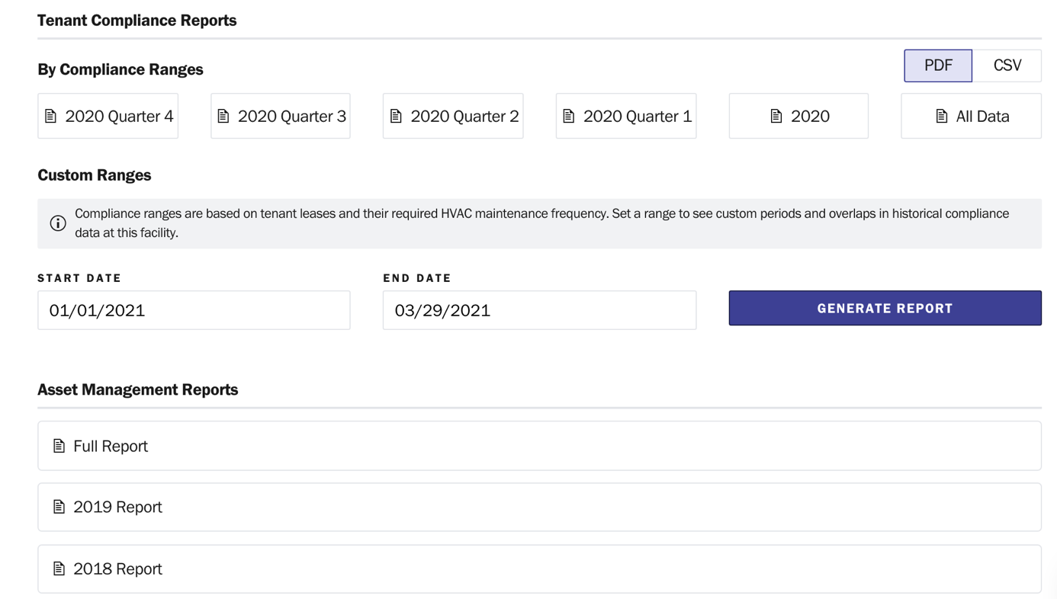Switch export format to CSV

click(1007, 66)
